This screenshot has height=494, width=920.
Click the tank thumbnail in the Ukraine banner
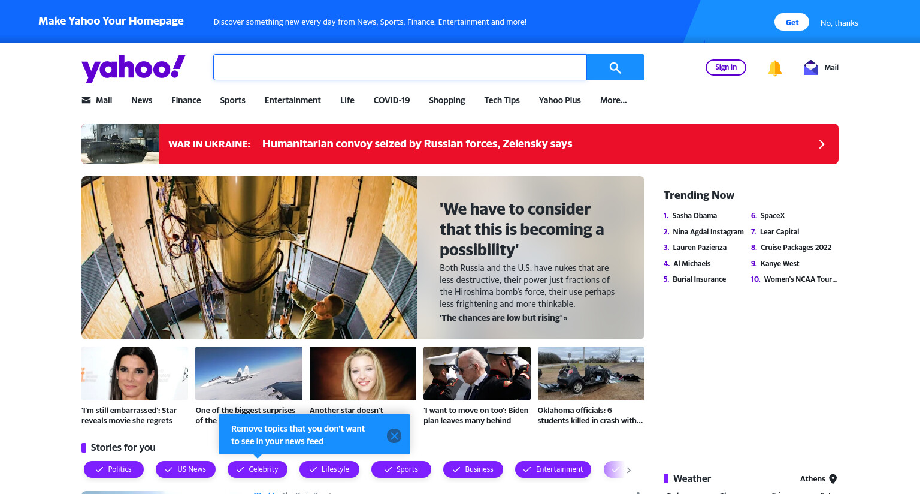pyautogui.click(x=120, y=144)
